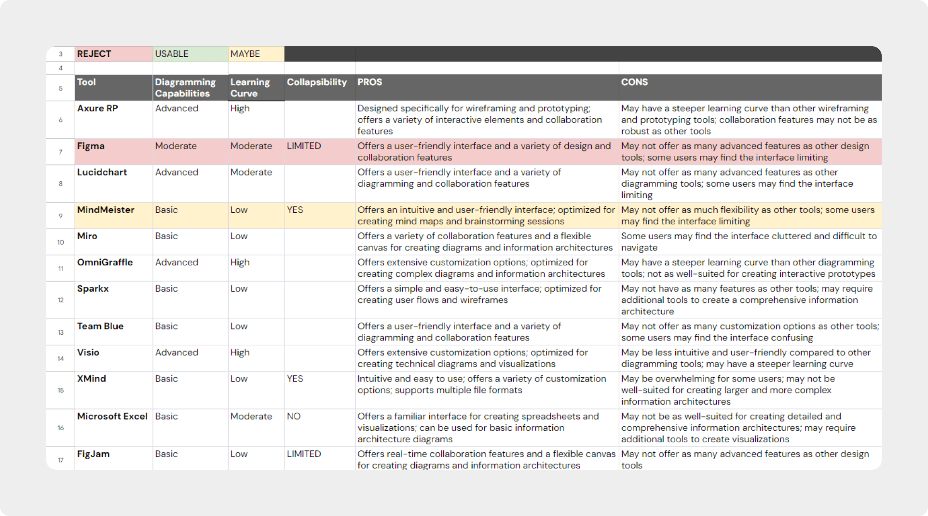
Task: Click the XMind pros description
Action: click(x=487, y=390)
